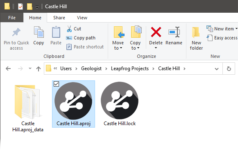Image resolution: width=238 pixels, height=151 pixels.
Task: Open the recent locations dropdown arrow
Action: (x=30, y=69)
